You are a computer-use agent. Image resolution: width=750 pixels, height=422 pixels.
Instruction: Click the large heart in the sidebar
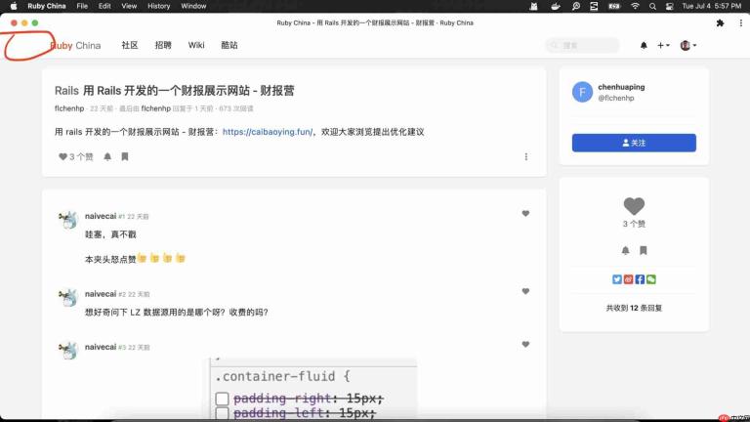pyautogui.click(x=634, y=206)
